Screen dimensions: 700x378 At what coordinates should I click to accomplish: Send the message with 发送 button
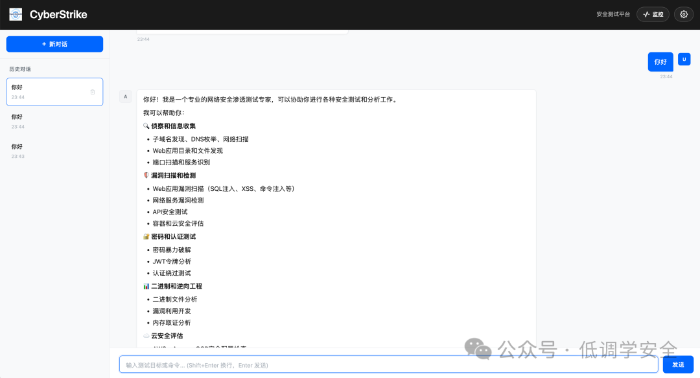[678, 364]
